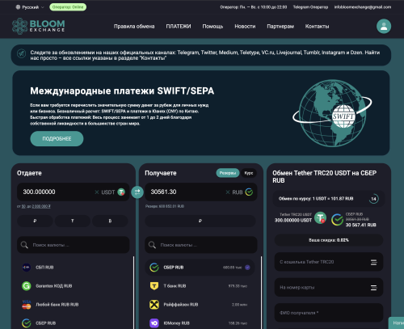Viewport: 404px width, 329px height.
Task: Open wallet list icon in Tether TRC20 field
Action: pos(374,262)
